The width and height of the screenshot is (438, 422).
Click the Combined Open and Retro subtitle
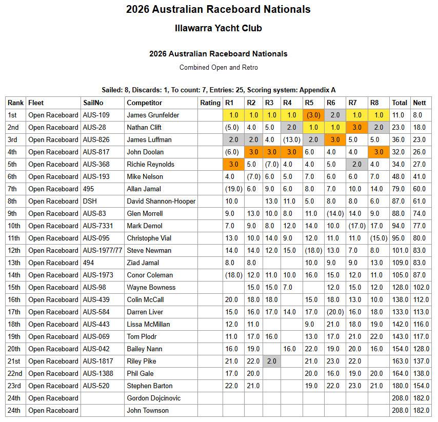(x=218, y=68)
